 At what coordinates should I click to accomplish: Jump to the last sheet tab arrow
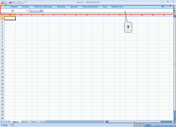tap(9, 122)
